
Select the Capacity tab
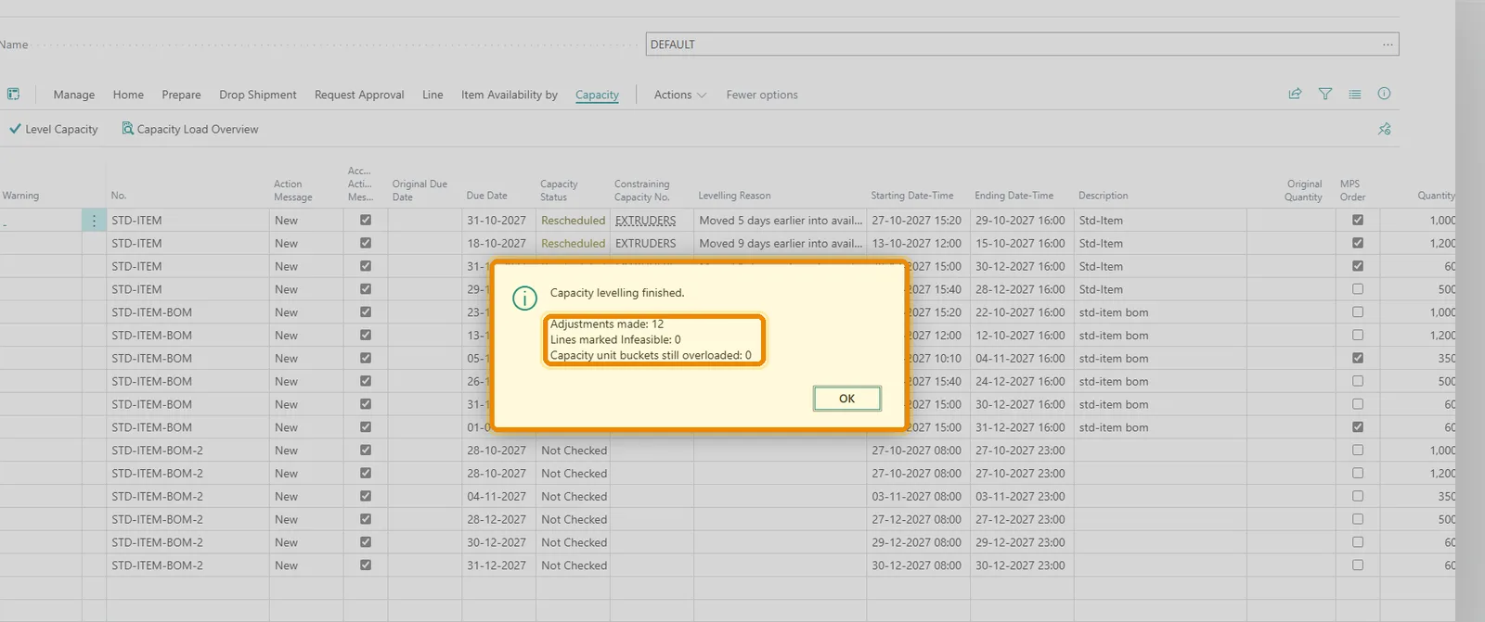597,95
